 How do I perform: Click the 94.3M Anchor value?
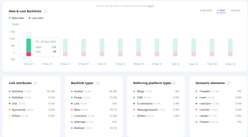(113, 91)
